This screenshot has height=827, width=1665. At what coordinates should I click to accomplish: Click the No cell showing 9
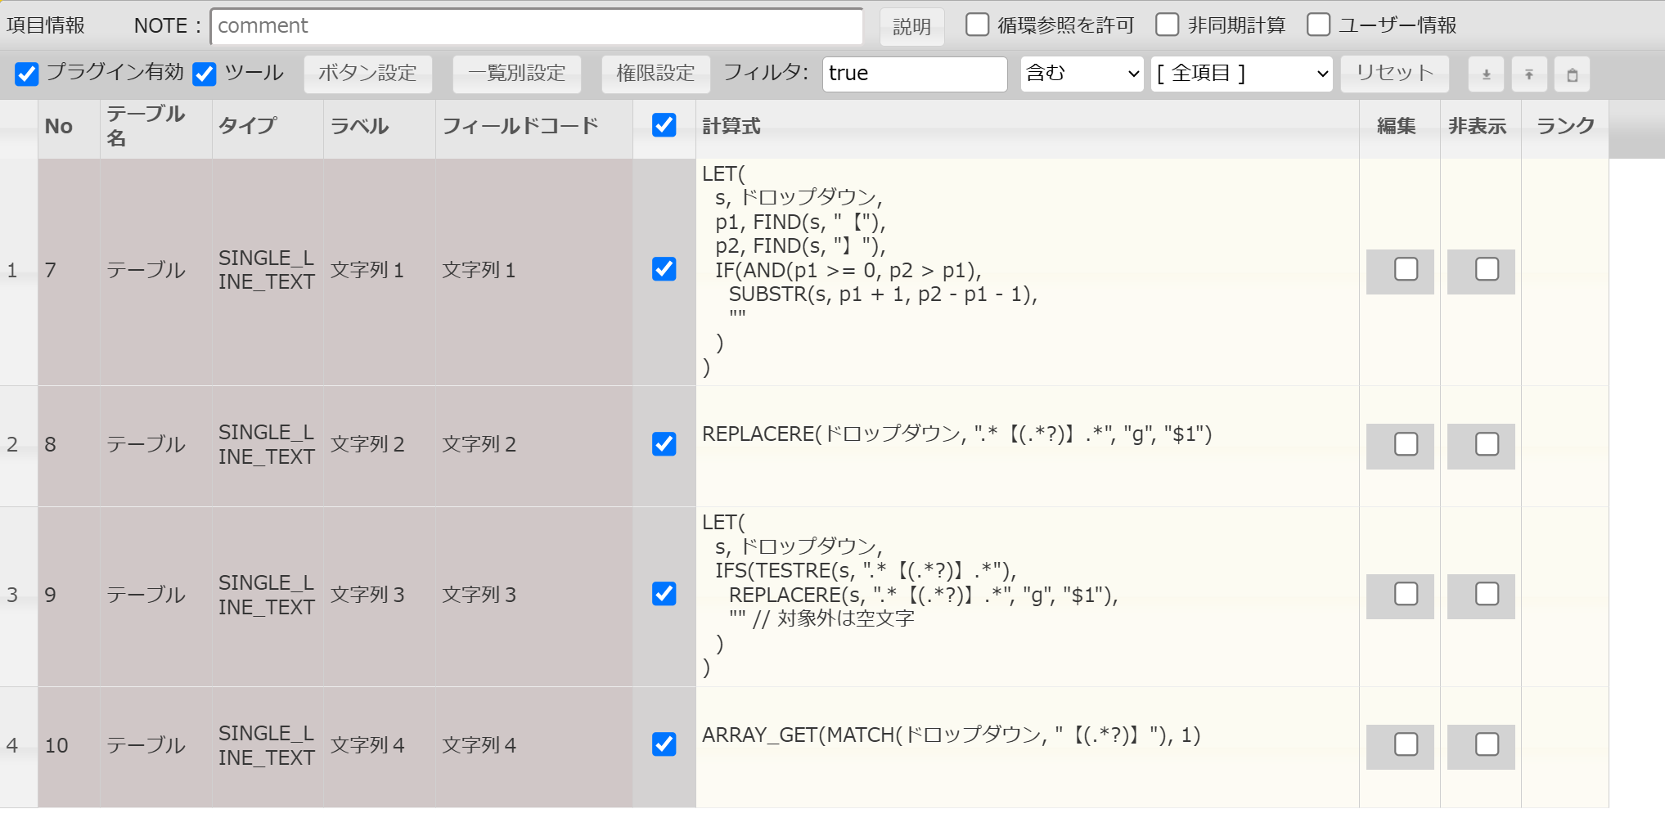[69, 596]
